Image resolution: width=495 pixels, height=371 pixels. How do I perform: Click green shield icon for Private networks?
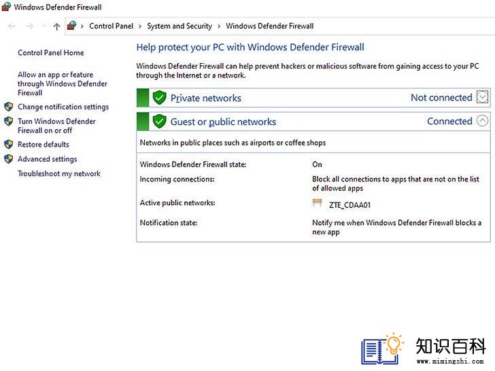159,98
